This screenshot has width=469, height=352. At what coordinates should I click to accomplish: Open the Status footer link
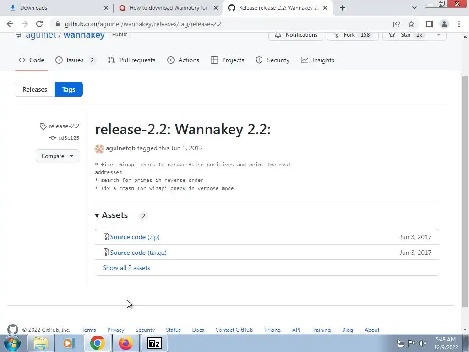(173, 330)
